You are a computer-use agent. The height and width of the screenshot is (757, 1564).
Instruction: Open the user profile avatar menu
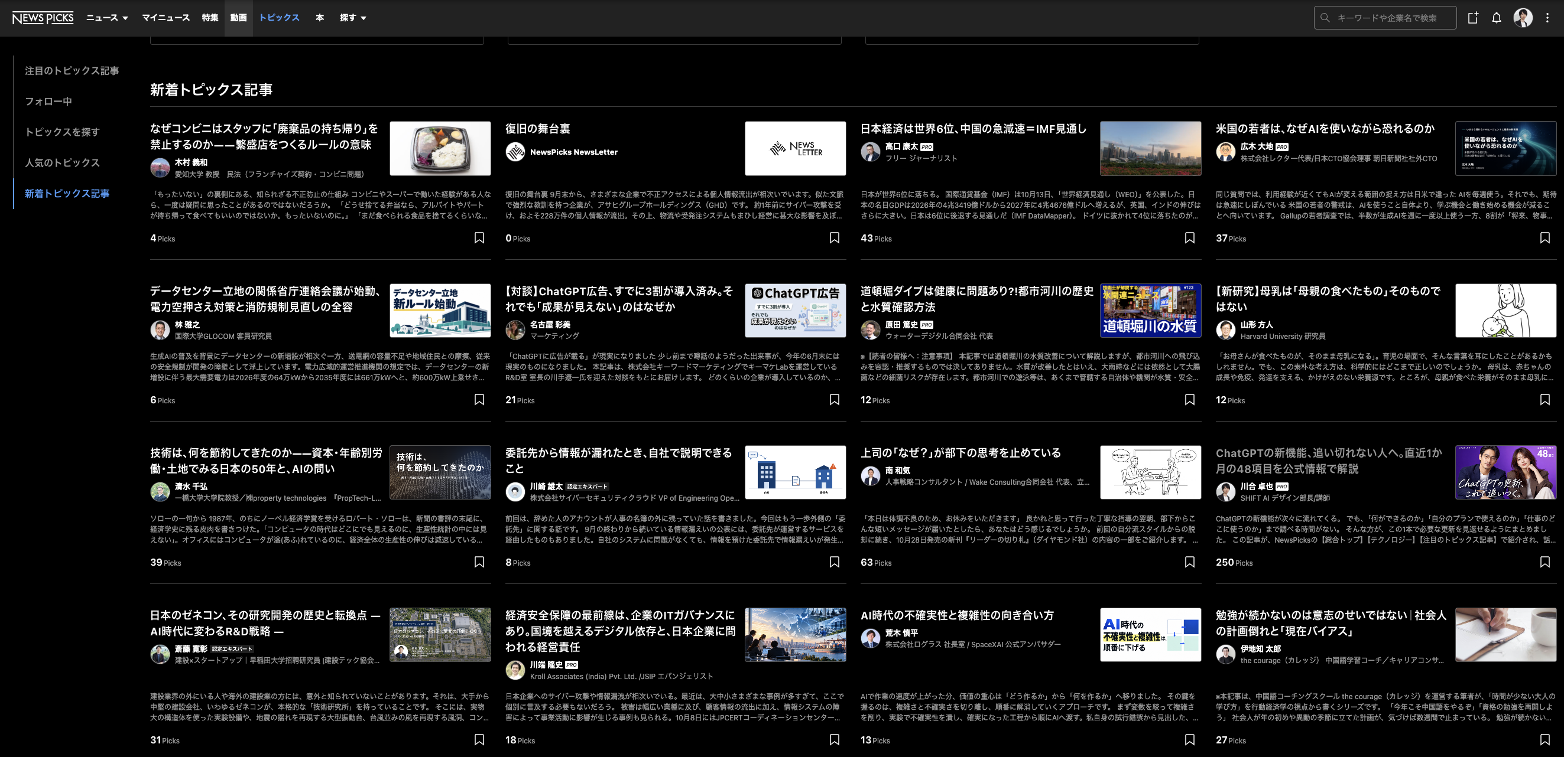coord(1522,18)
